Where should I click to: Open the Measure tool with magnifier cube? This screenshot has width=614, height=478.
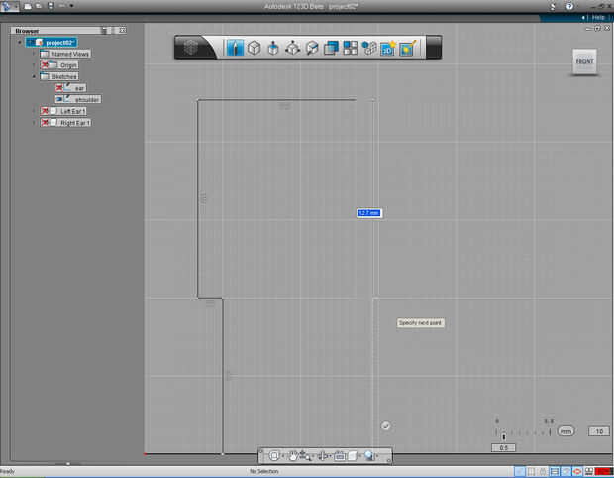click(312, 48)
